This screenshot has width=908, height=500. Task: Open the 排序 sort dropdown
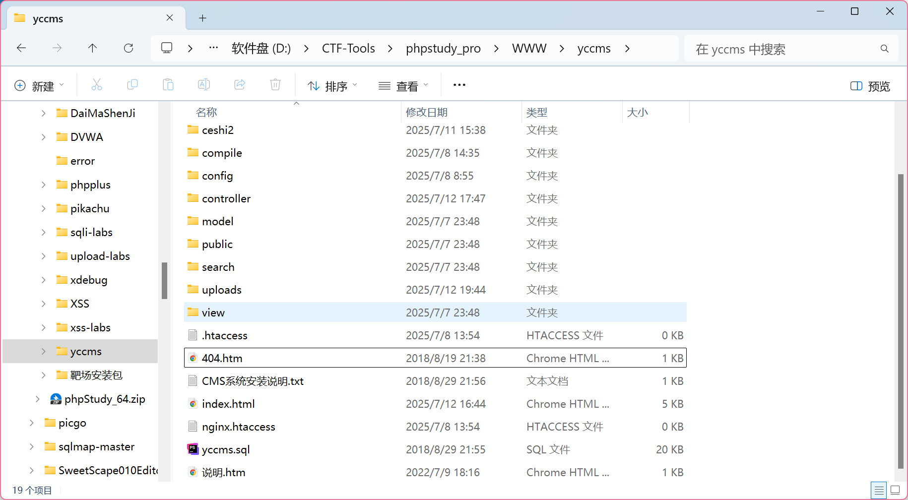pyautogui.click(x=332, y=86)
